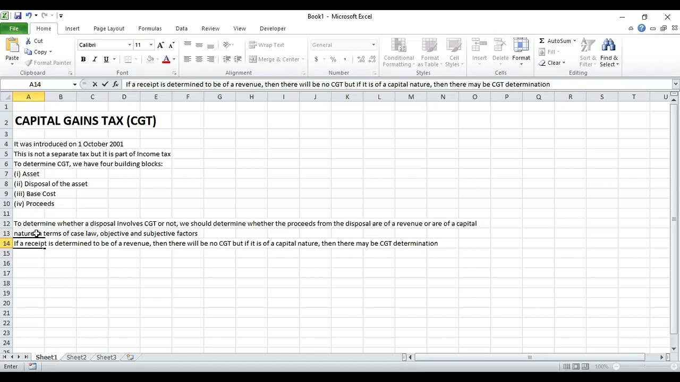Viewport: 680px width, 382px height.
Task: Expand the Name Box dropdown arrow
Action: pyautogui.click(x=75, y=84)
